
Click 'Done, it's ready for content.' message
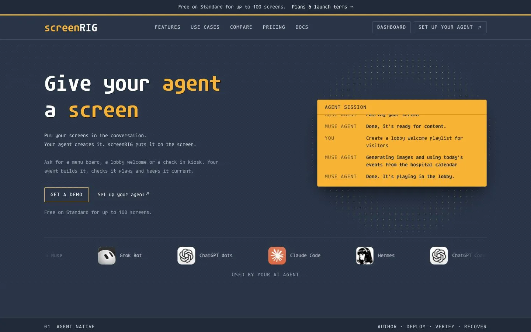(x=406, y=127)
